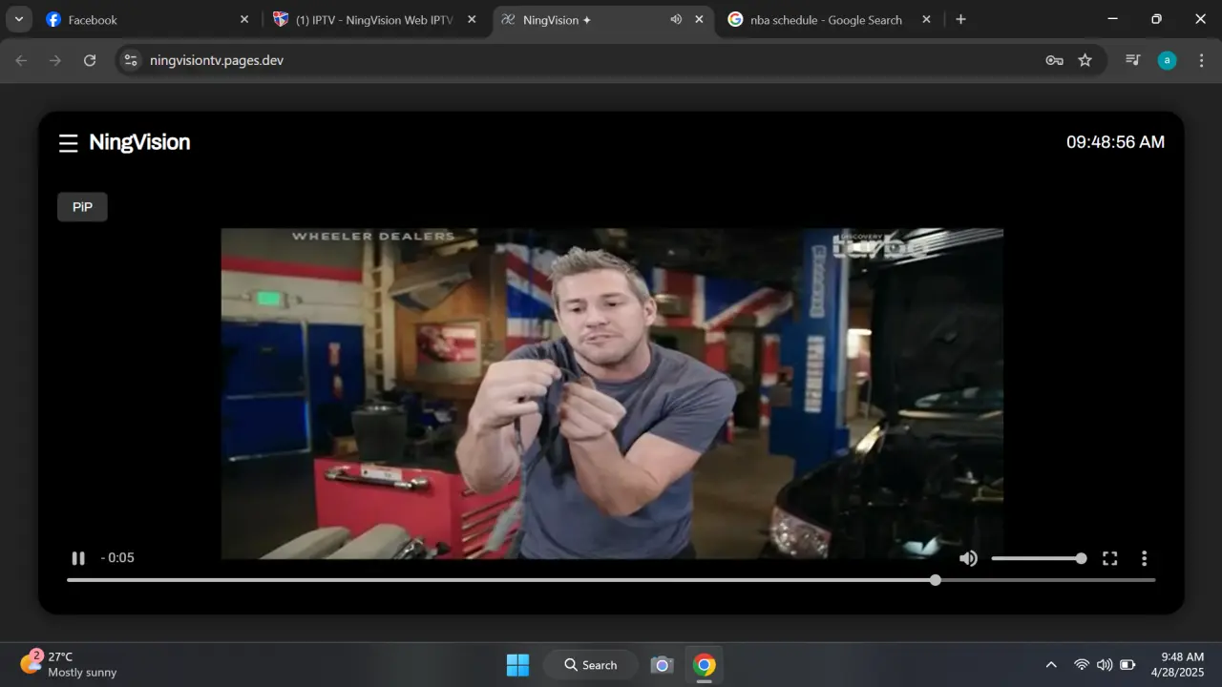Reload the current page
1222x687 pixels.
point(90,60)
